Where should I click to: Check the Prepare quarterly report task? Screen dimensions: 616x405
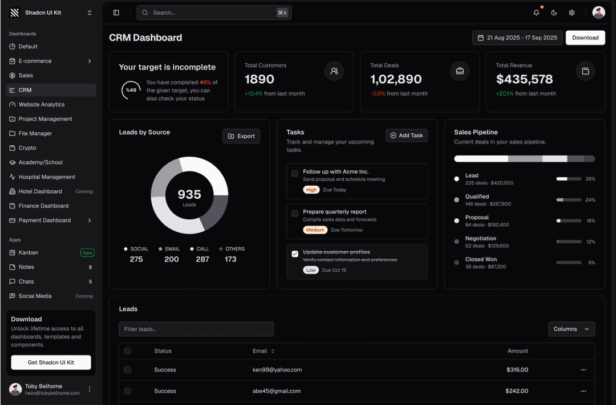click(x=295, y=214)
